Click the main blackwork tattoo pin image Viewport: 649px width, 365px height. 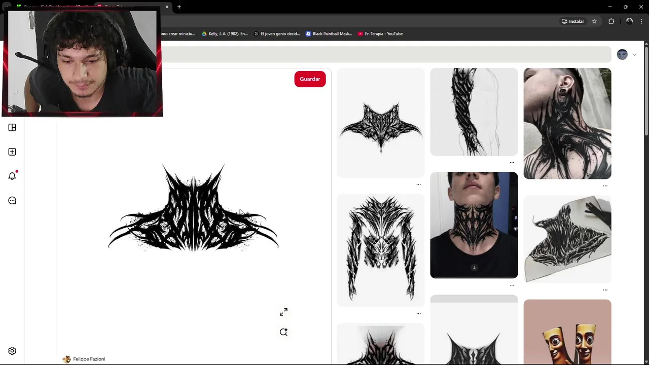coord(194,208)
